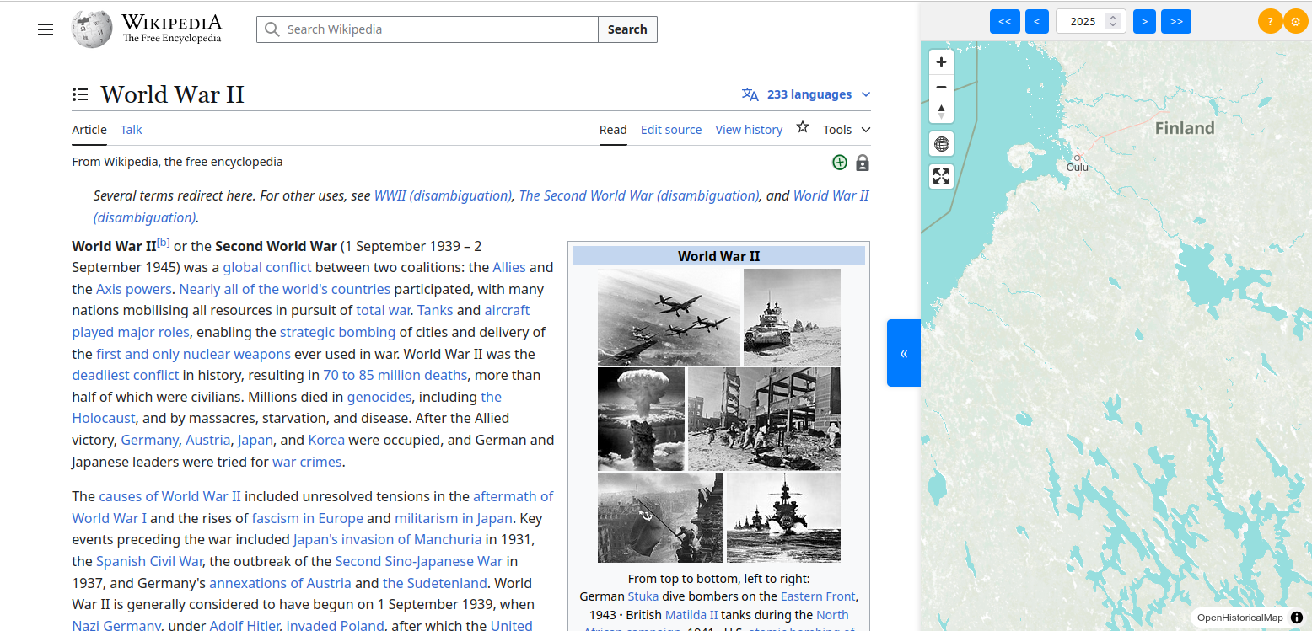
Task: Open the orange help question button
Action: click(1270, 21)
